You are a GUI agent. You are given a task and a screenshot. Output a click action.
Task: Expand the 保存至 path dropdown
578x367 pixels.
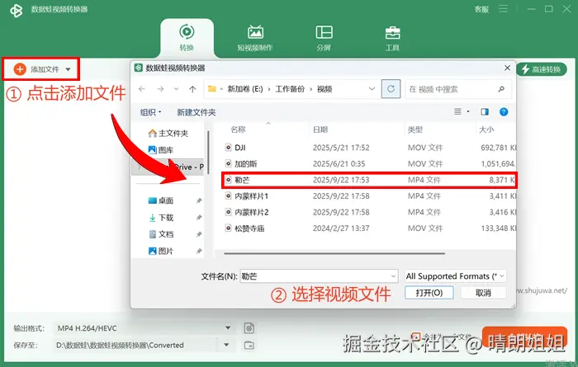pos(226,345)
